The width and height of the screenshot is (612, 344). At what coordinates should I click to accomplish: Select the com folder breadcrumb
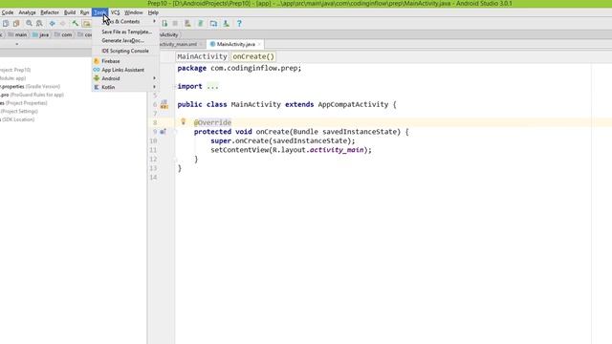[x=63, y=34]
